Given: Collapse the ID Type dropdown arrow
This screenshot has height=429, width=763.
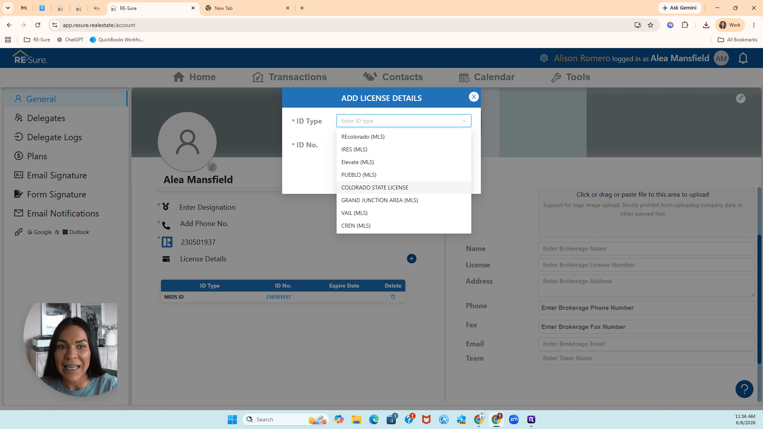Looking at the screenshot, I should point(464,121).
